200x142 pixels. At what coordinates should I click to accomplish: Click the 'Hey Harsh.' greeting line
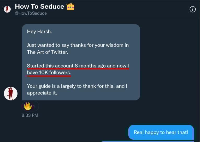39,32
